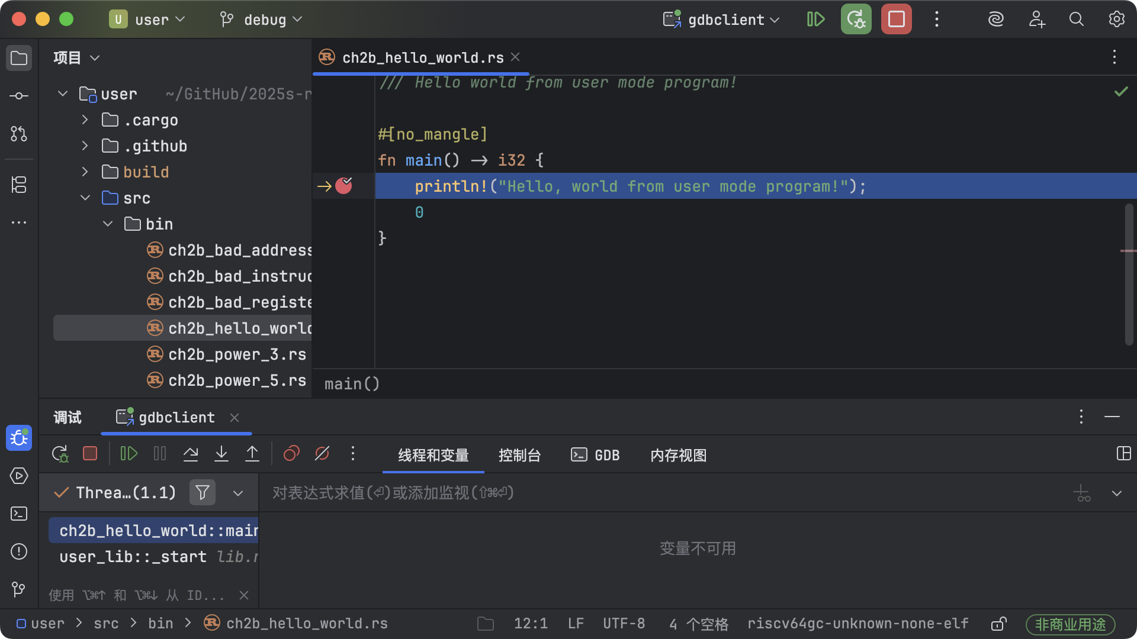Image resolution: width=1137 pixels, height=639 pixels.
Task: Switch to the 控制台 tab
Action: [519, 455]
